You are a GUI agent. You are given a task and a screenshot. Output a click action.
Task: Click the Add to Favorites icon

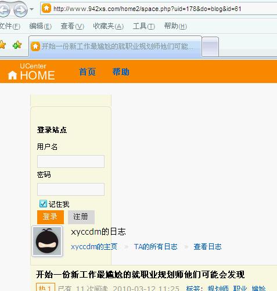(17, 45)
